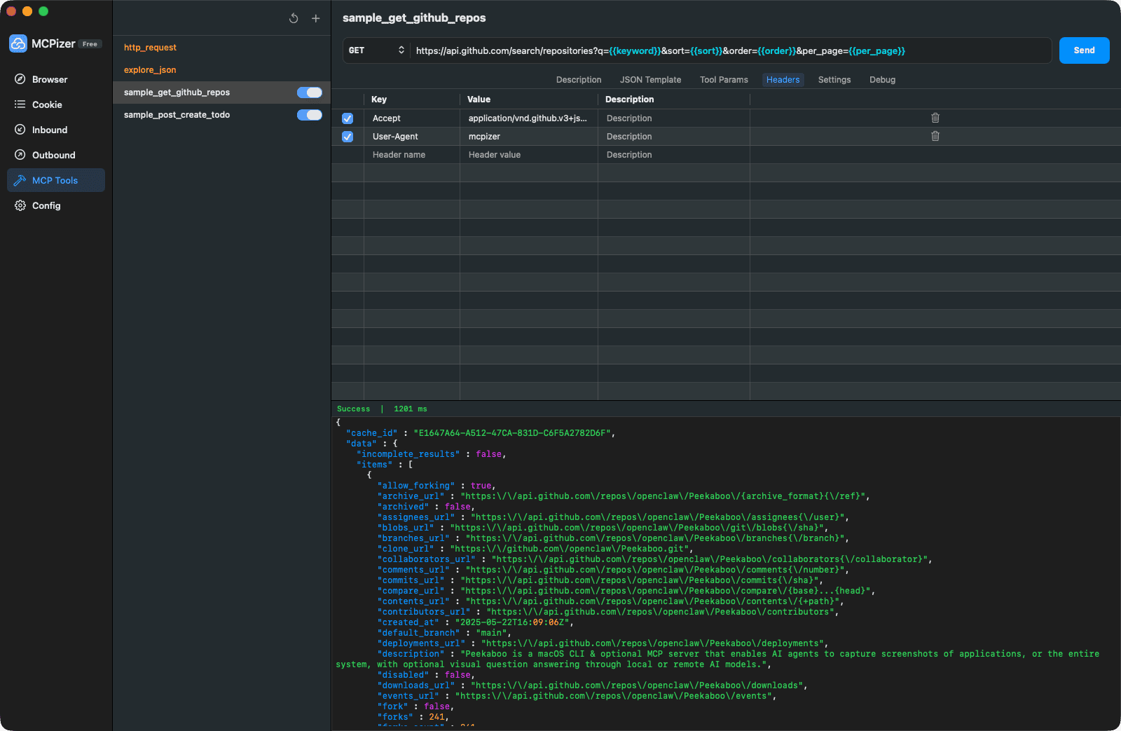Select the Headers tab

tap(783, 80)
